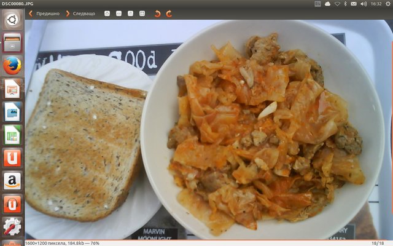Go to next image with Следващо
This screenshot has width=393, height=246.
click(x=80, y=13)
